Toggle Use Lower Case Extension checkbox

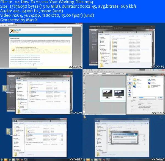[x=143, y=110]
